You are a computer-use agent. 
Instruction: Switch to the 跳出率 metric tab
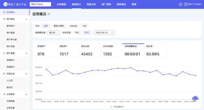click(x=155, y=50)
